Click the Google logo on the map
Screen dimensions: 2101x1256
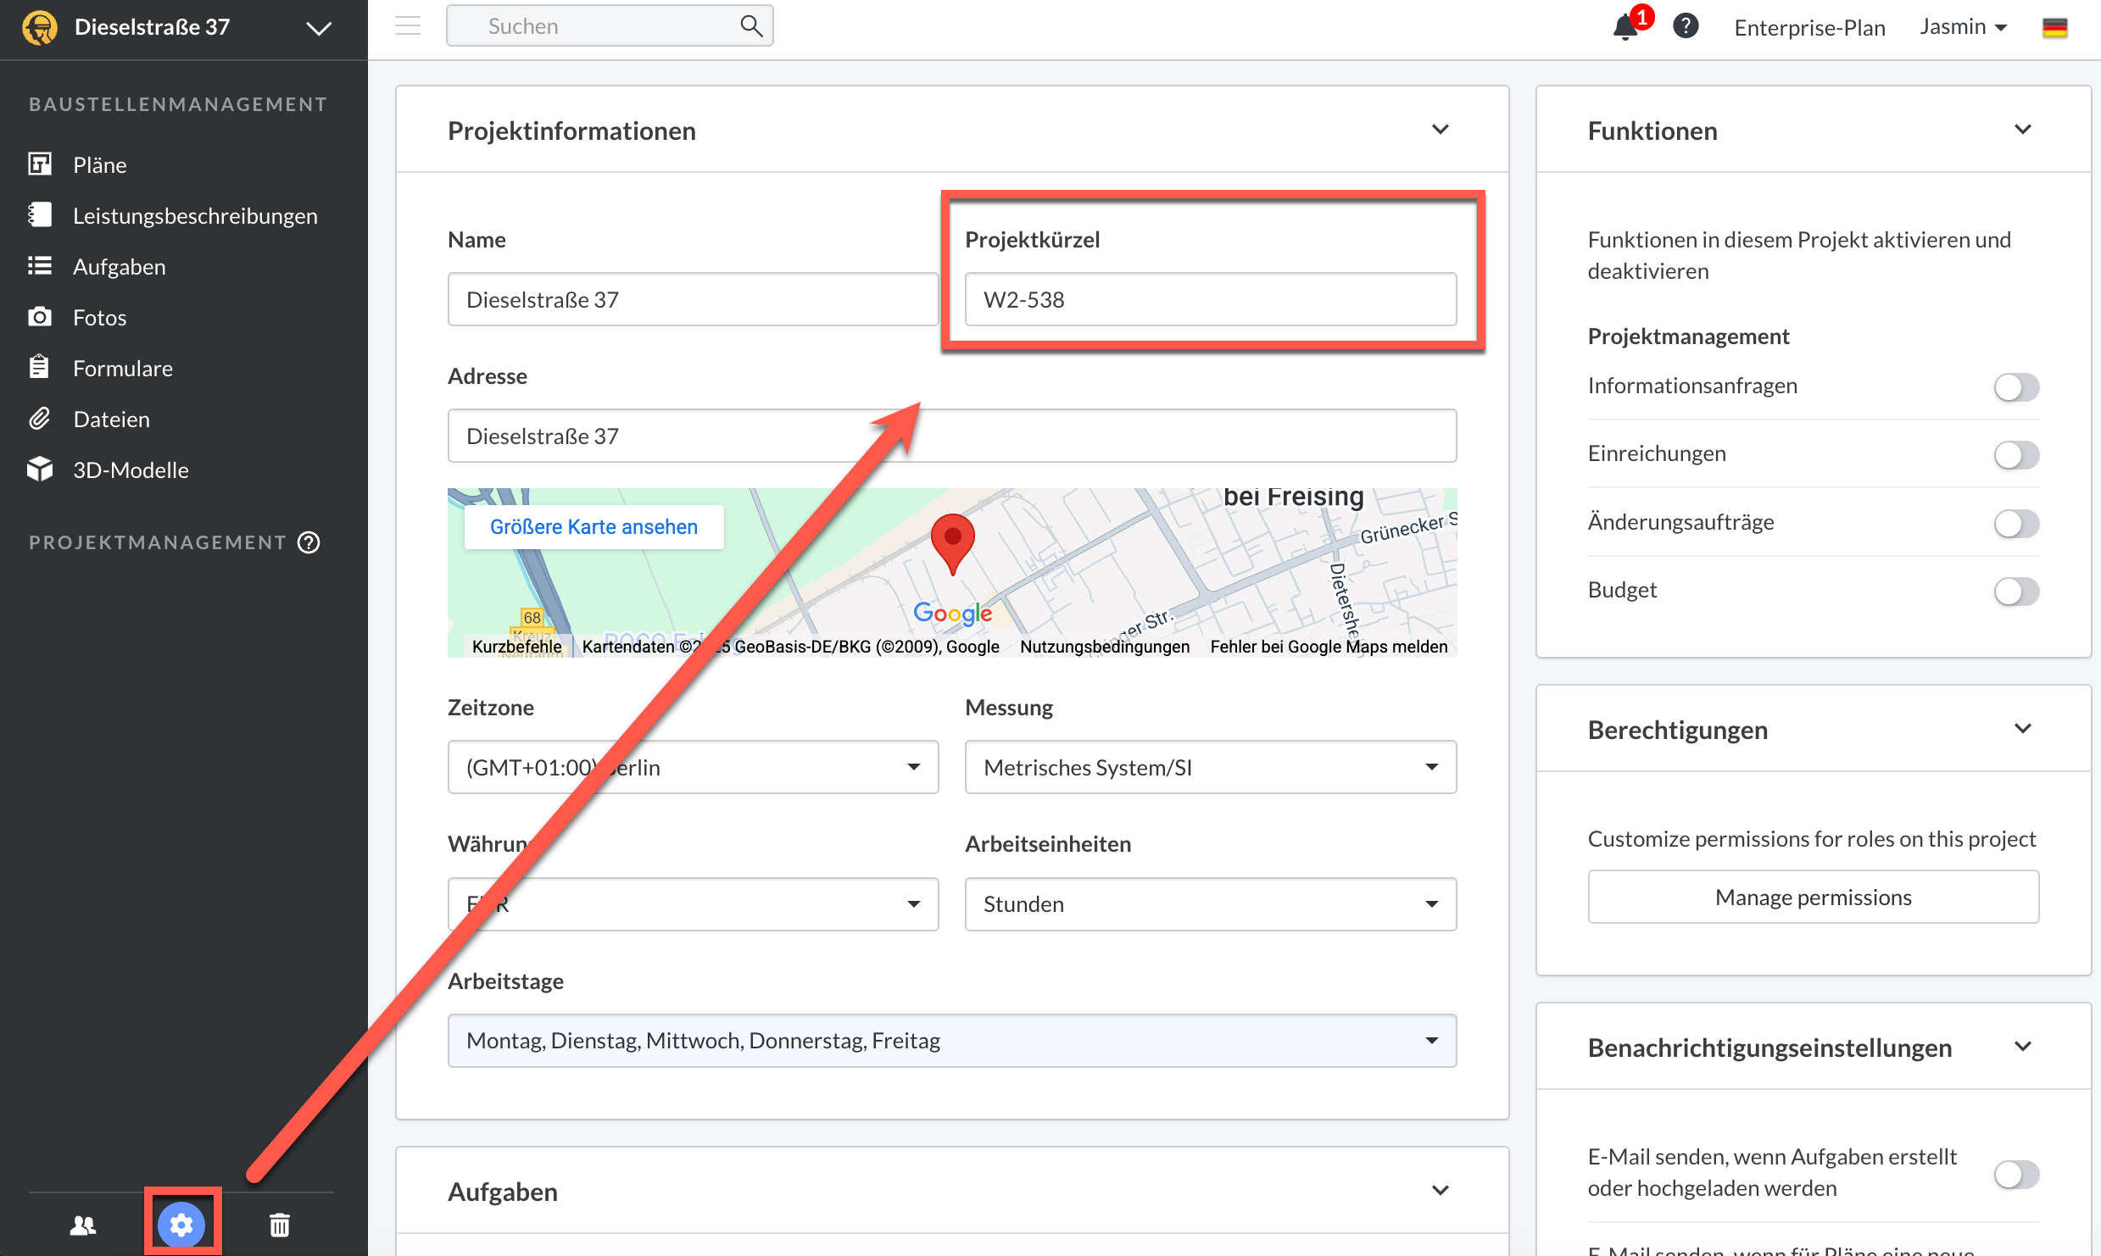tap(952, 613)
